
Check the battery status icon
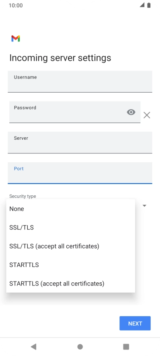[x=149, y=5]
